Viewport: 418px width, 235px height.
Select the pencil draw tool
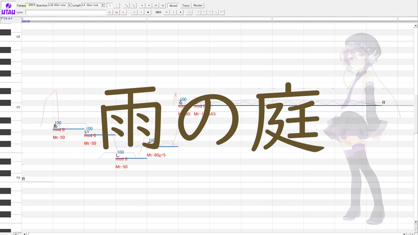tap(117, 5)
